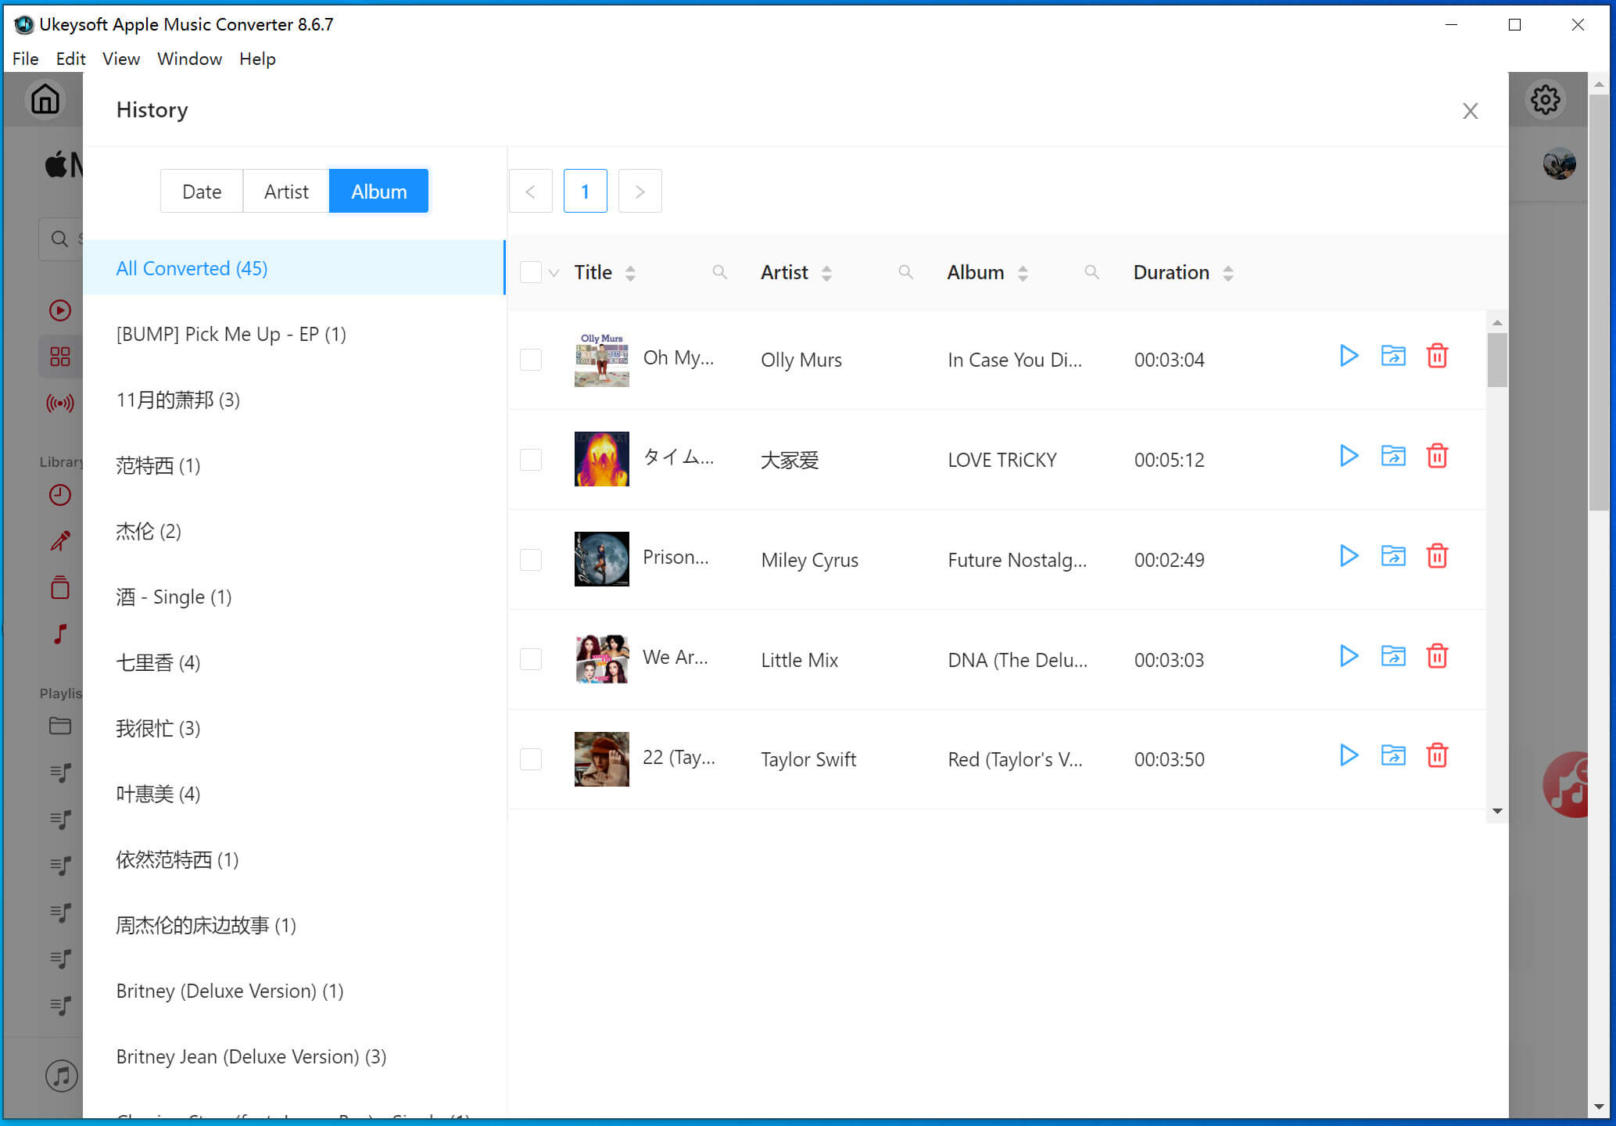1616x1126 pixels.
Task: Toggle the select-all checkbox in header
Action: pyautogui.click(x=531, y=272)
